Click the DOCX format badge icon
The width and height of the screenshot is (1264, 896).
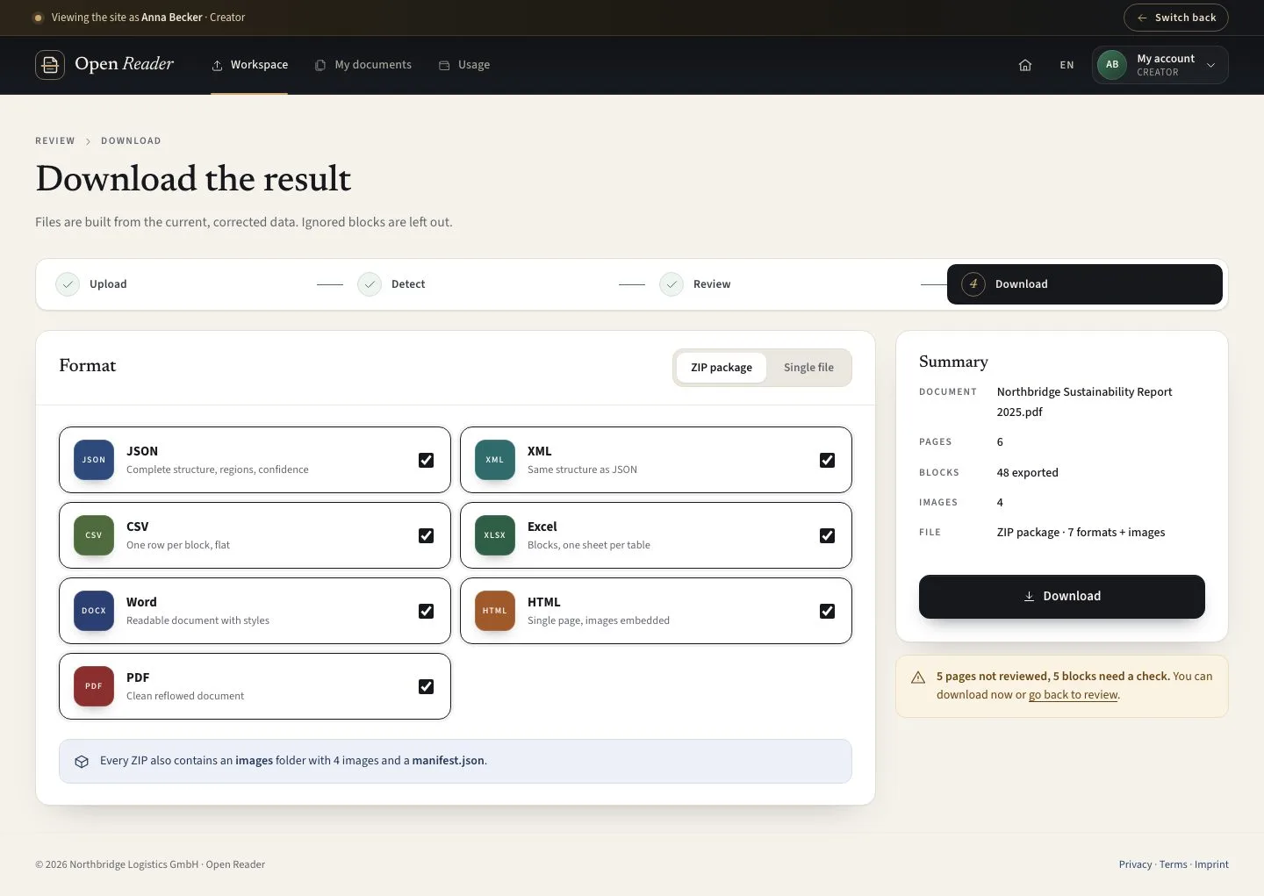[x=94, y=611]
